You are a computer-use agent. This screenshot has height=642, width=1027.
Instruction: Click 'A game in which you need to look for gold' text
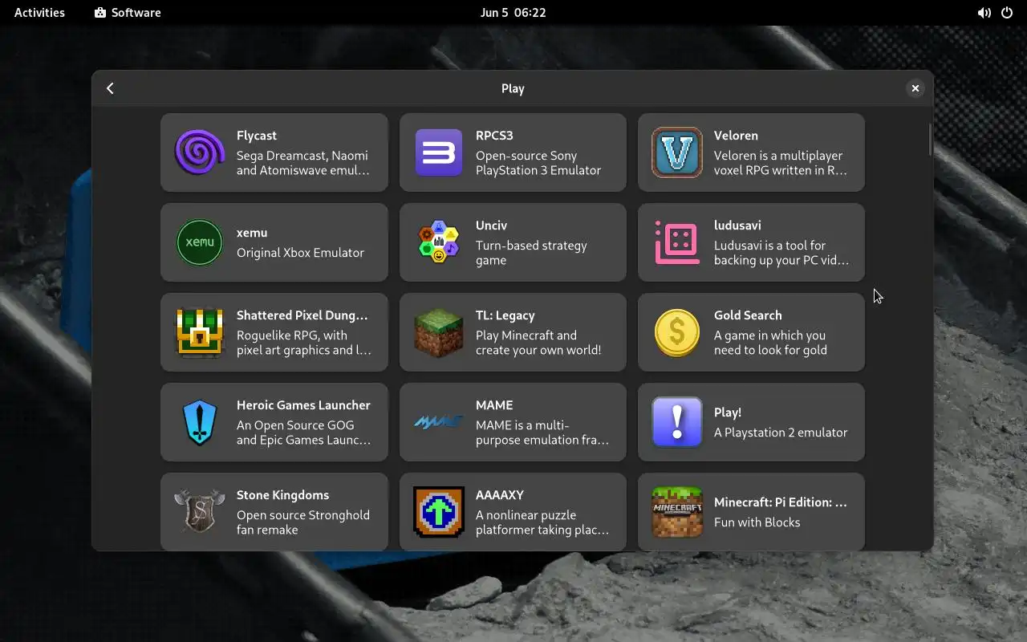pyautogui.click(x=770, y=343)
